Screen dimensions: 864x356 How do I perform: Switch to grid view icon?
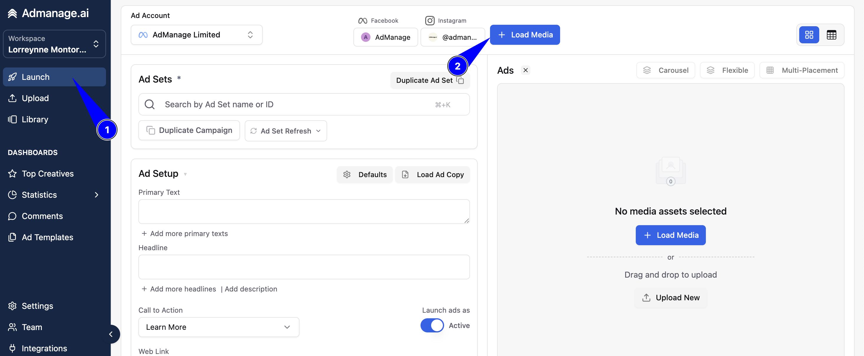pos(809,34)
